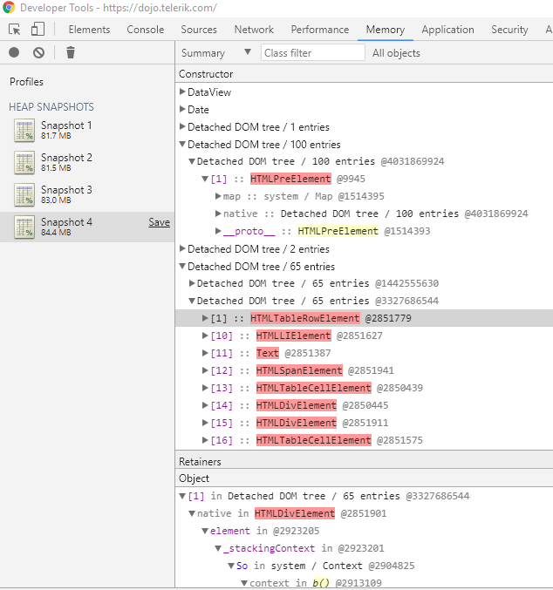
Task: Select the Snapshot 1 profile icon
Action: pos(24,131)
